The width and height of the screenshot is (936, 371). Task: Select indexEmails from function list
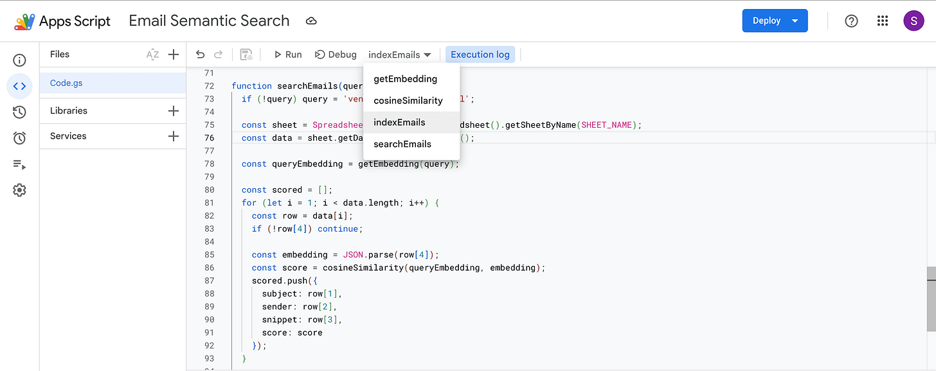[411, 123]
